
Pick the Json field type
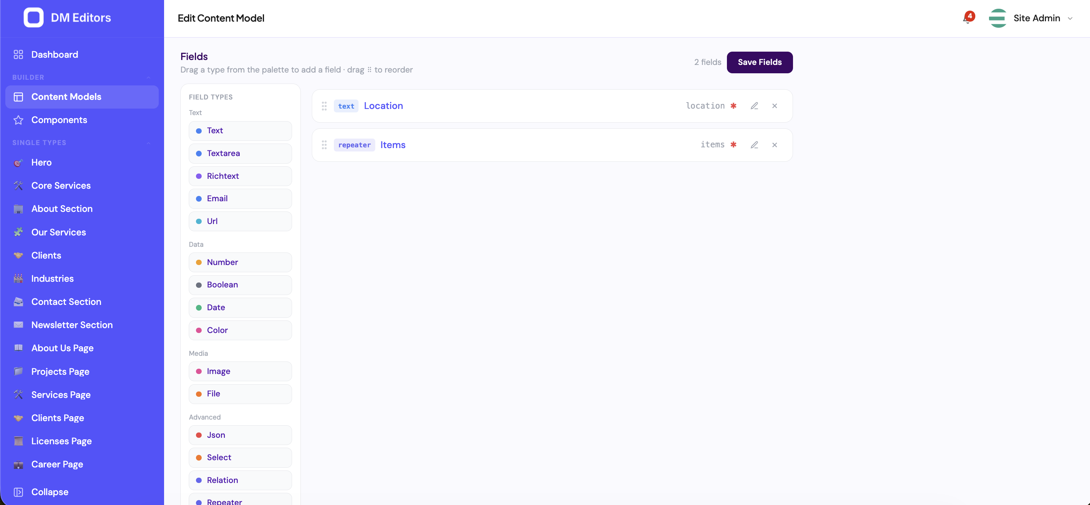(x=240, y=435)
